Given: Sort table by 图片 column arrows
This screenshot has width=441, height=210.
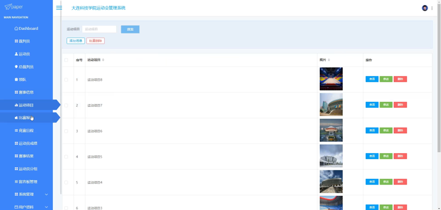Looking at the screenshot, I should click(x=329, y=60).
